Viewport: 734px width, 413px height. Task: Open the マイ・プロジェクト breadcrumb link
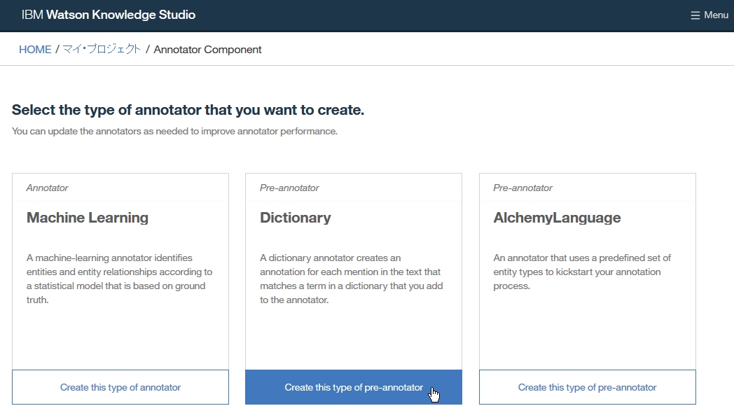[102, 50]
